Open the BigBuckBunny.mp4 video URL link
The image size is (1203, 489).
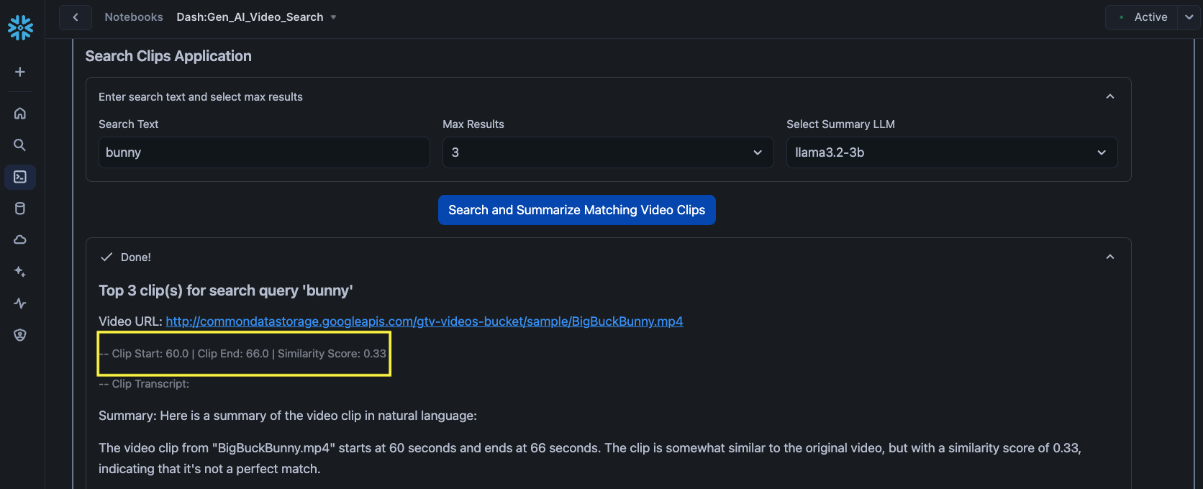(x=424, y=321)
